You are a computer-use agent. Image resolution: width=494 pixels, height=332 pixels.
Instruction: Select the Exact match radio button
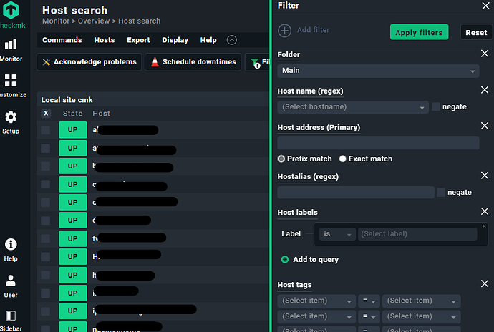coord(343,159)
